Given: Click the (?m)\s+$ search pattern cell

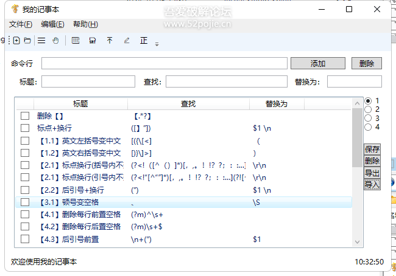Looking at the screenshot, I should pos(147,227).
